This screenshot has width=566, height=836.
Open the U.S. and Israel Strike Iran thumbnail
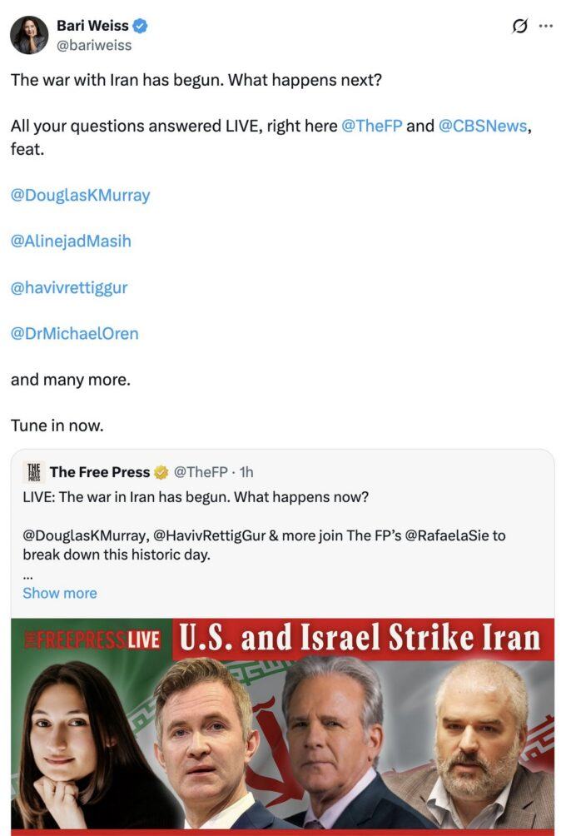(x=282, y=724)
